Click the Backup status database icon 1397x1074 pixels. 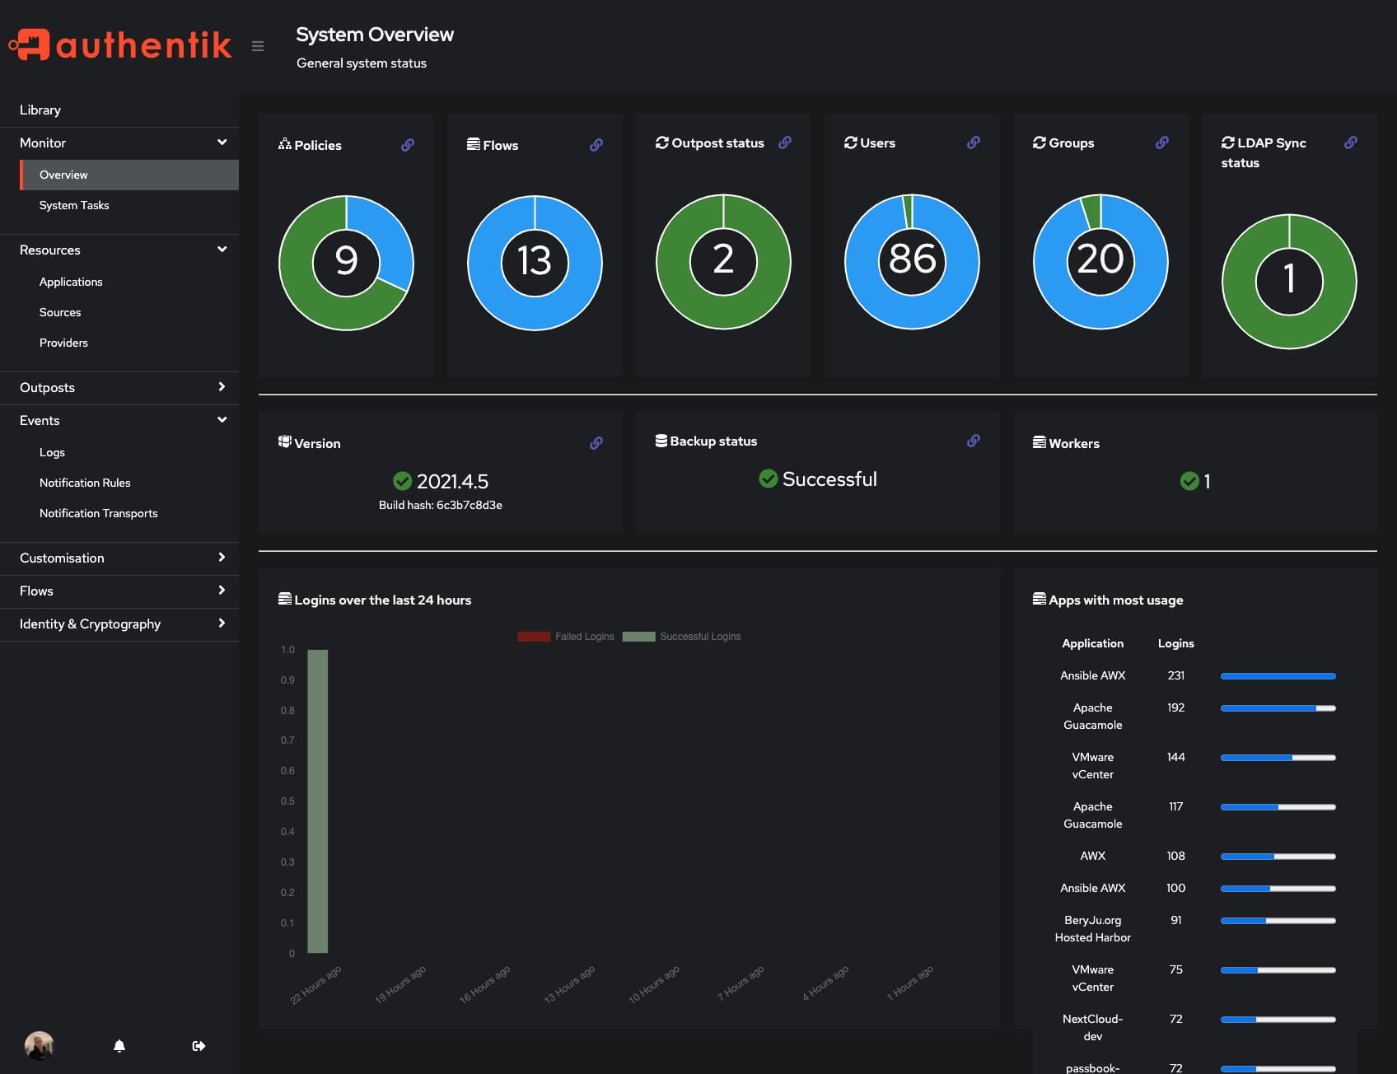pos(661,441)
